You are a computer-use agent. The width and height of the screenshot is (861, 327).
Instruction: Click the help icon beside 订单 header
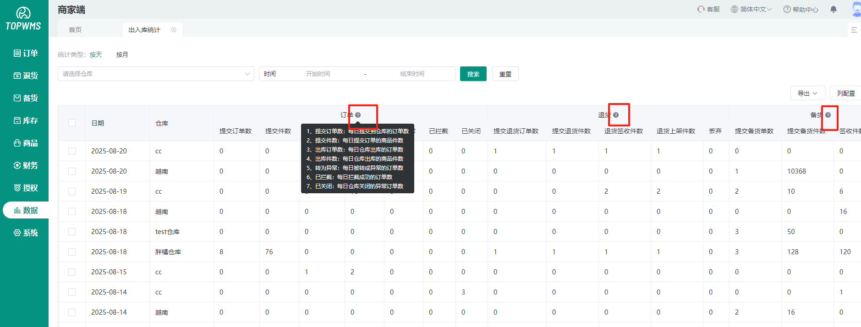[358, 115]
